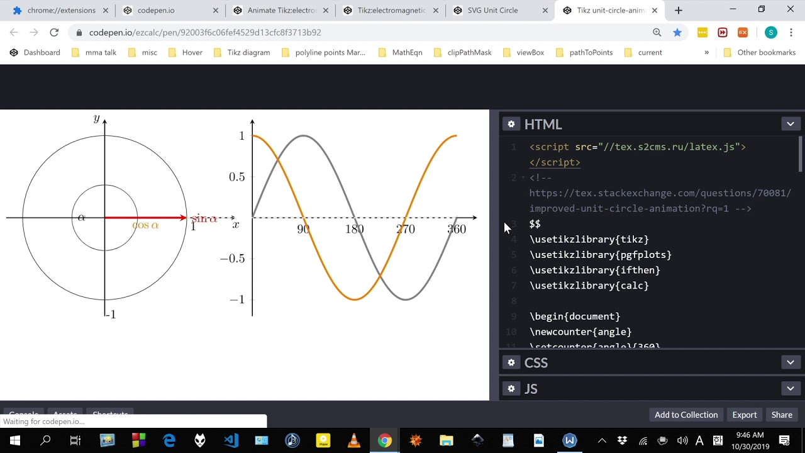Open Windows taskbar search
The image size is (805, 453).
[x=45, y=440]
